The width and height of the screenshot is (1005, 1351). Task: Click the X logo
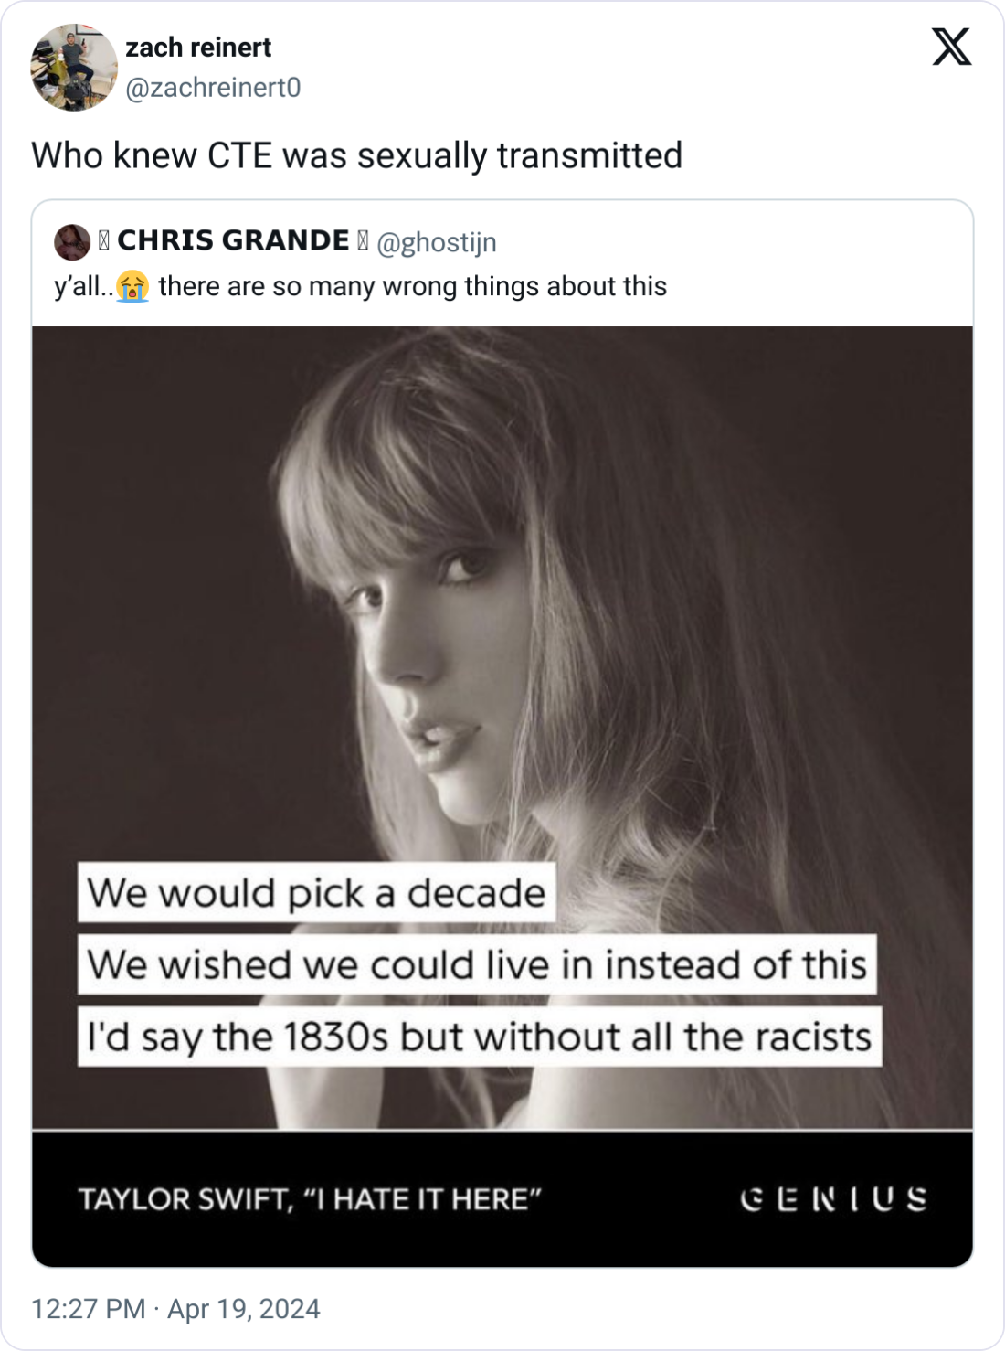click(951, 47)
